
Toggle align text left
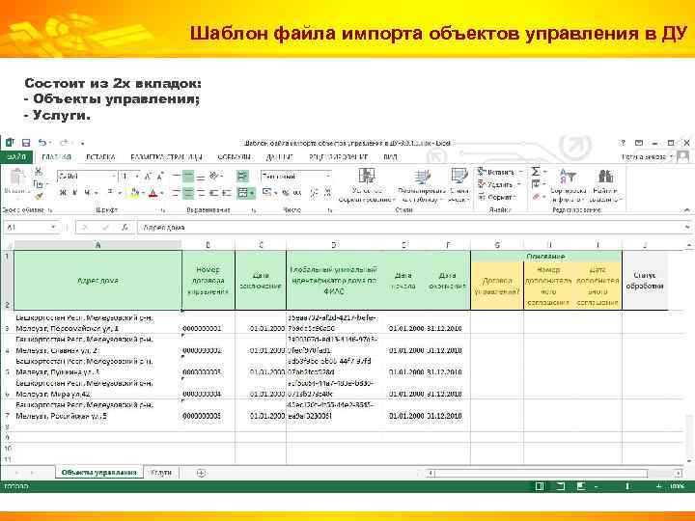point(176,193)
